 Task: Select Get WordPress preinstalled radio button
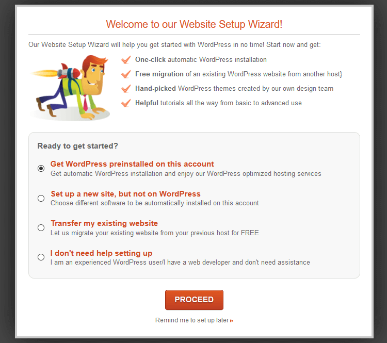click(41, 168)
